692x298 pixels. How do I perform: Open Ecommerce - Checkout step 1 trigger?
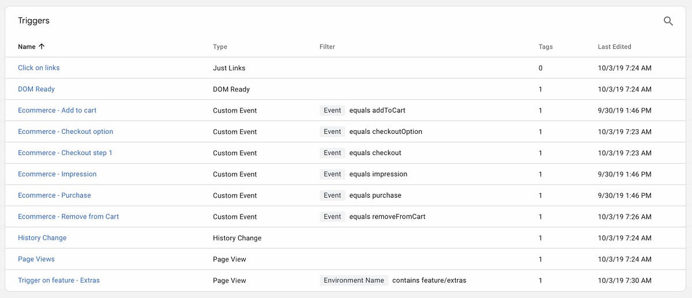pos(65,153)
